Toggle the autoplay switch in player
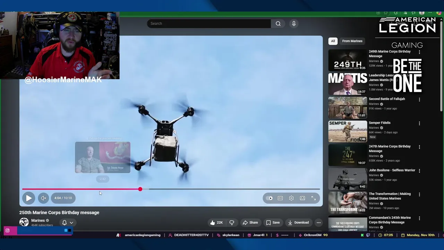This screenshot has width=444, height=250. click(x=270, y=198)
